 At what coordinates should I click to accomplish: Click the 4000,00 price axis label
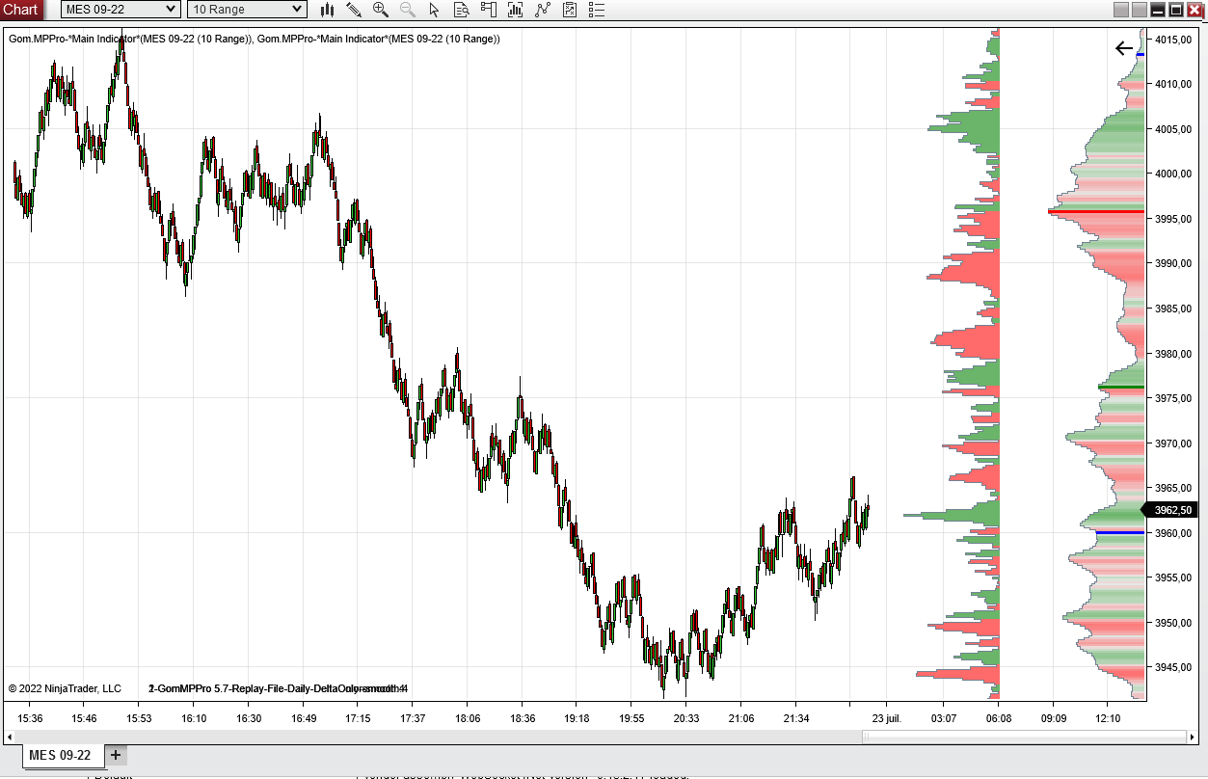coord(1174,174)
